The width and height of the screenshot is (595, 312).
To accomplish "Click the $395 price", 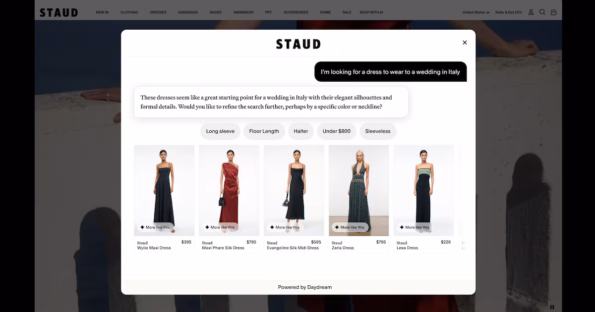I will tap(186, 242).
